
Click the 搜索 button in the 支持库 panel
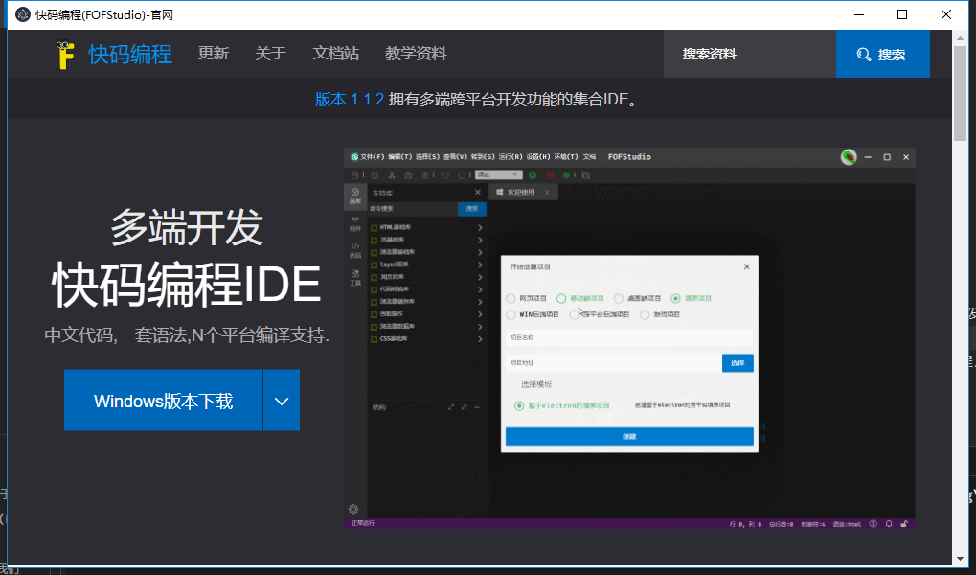472,209
